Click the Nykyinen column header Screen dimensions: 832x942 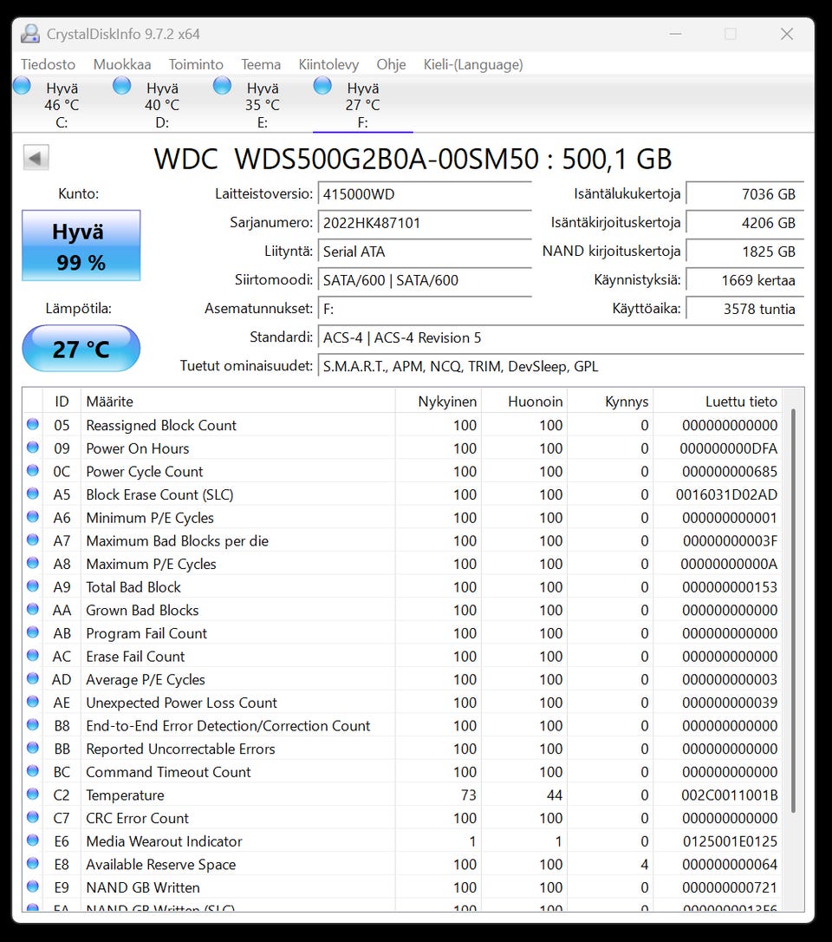click(x=439, y=402)
